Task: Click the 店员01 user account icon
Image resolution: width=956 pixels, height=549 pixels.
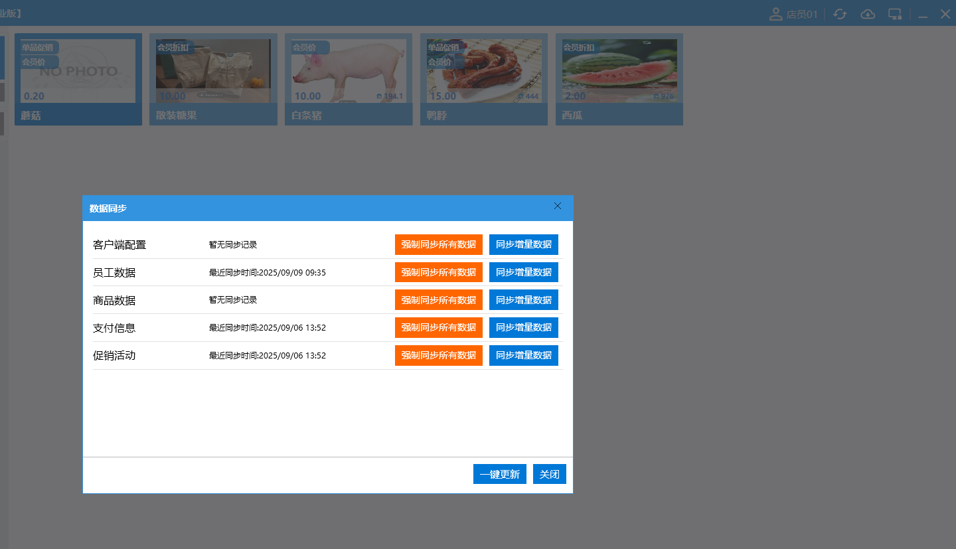Action: tap(775, 14)
